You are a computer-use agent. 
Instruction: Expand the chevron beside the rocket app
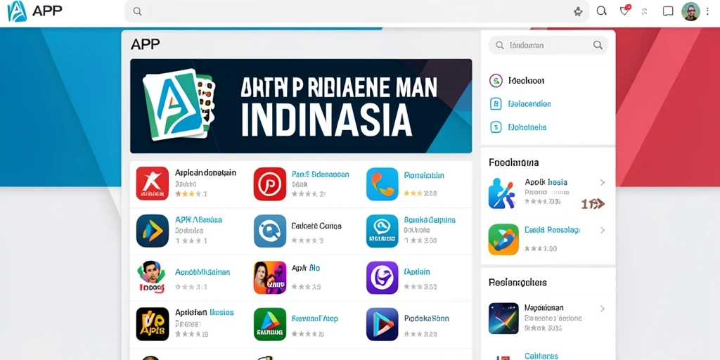[x=603, y=230]
